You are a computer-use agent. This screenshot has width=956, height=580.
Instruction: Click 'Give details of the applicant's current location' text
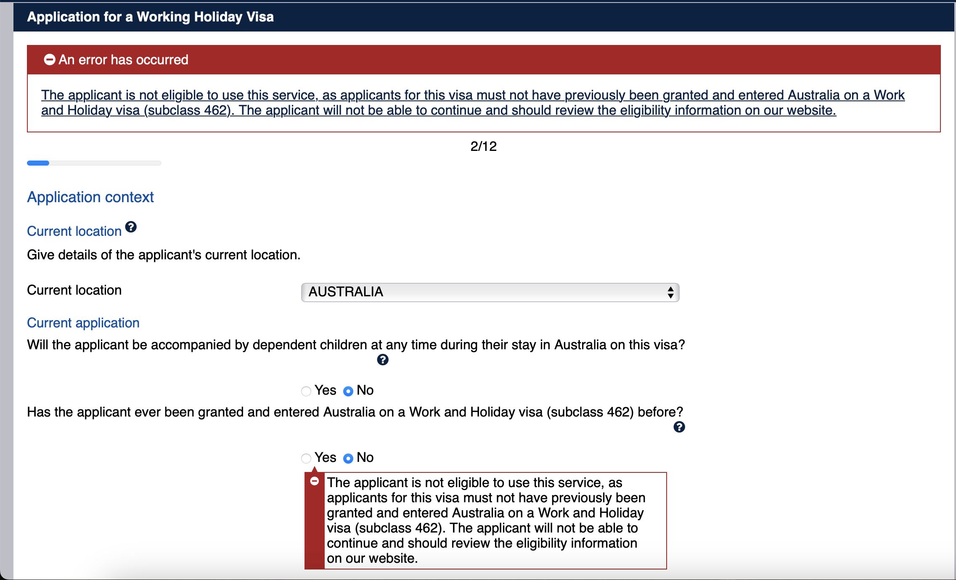tap(164, 255)
